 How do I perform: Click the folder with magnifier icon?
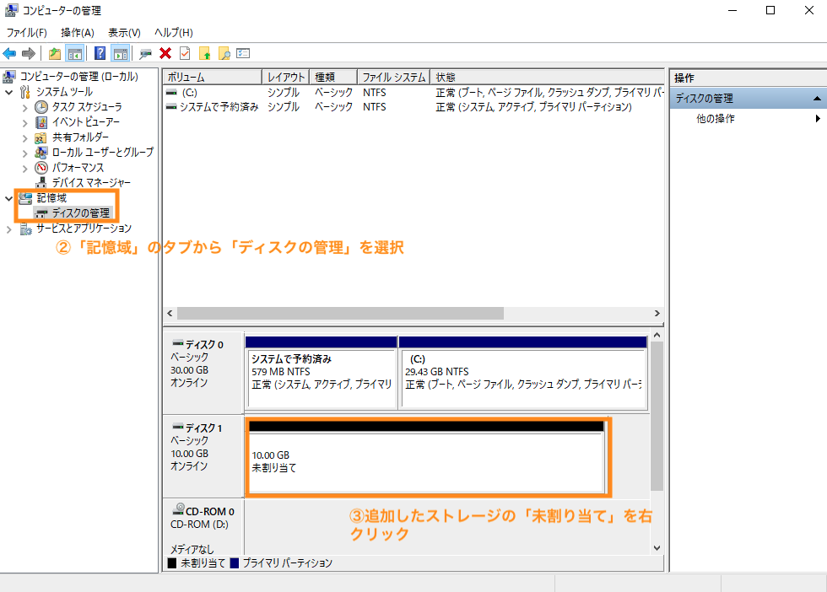[x=224, y=52]
